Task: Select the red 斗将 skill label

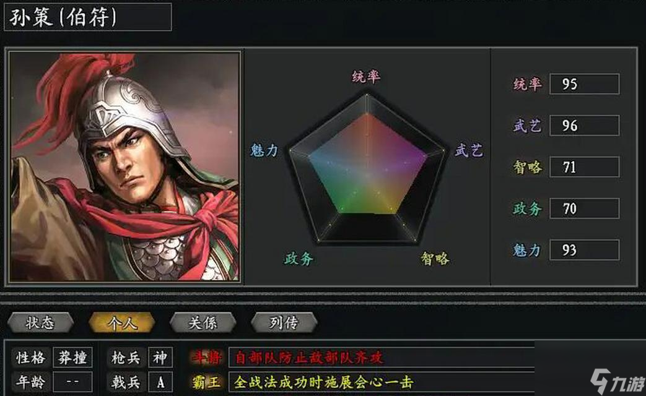Action: click(206, 357)
